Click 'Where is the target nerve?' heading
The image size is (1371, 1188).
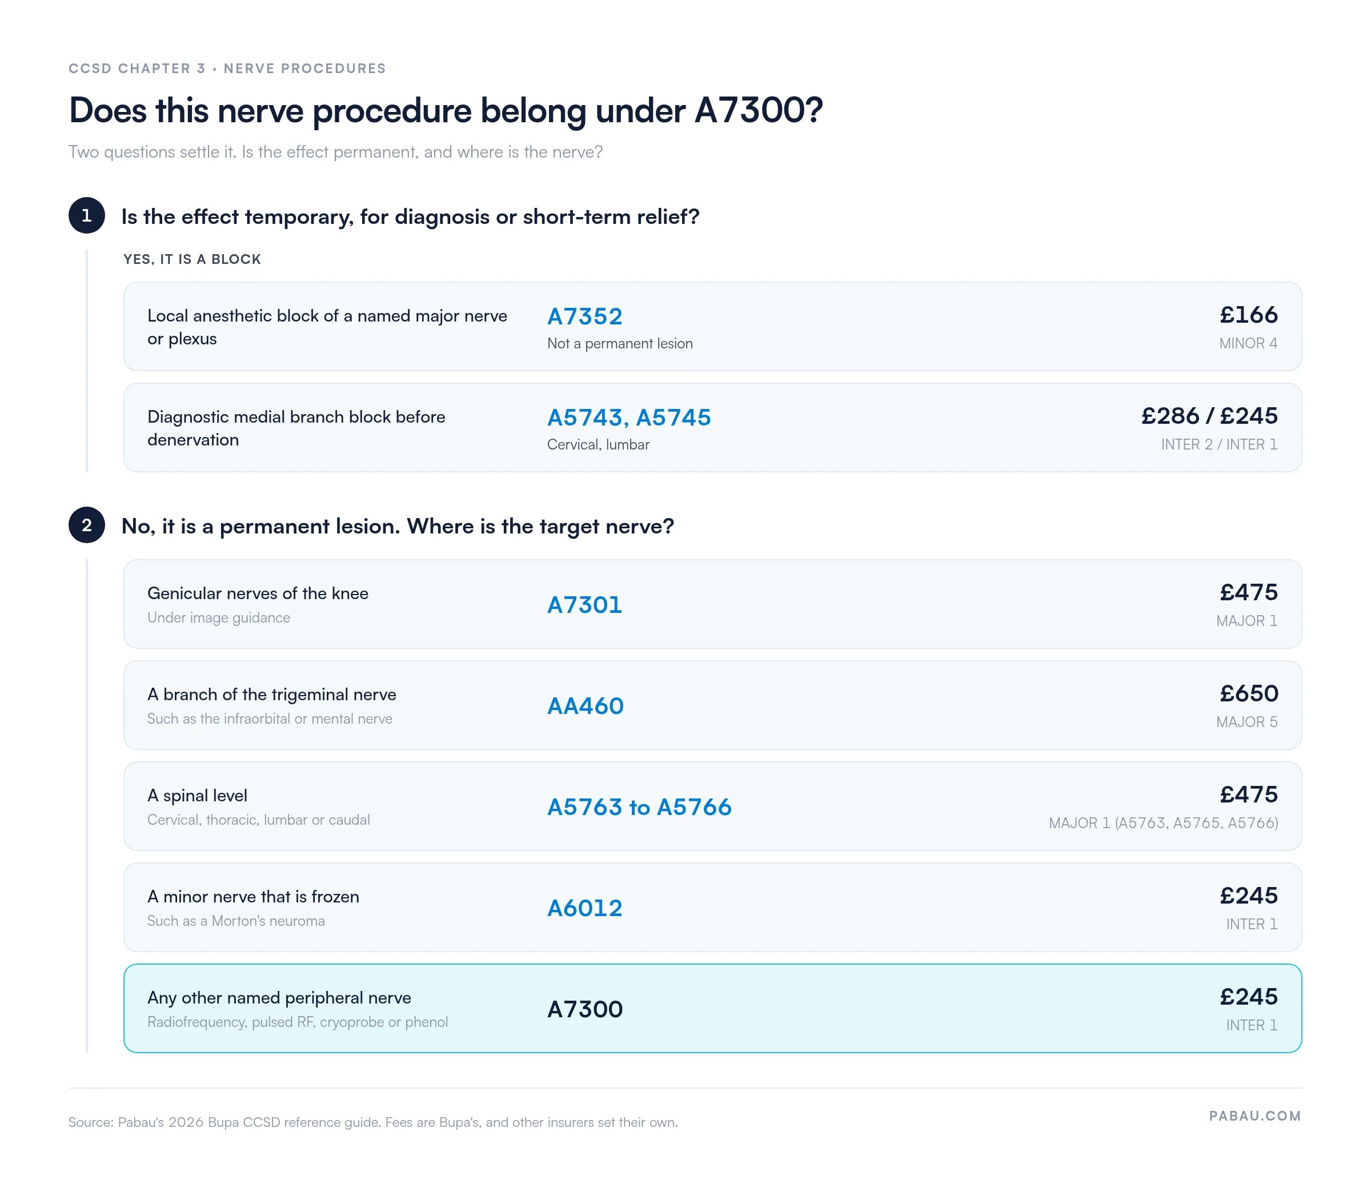[540, 527]
